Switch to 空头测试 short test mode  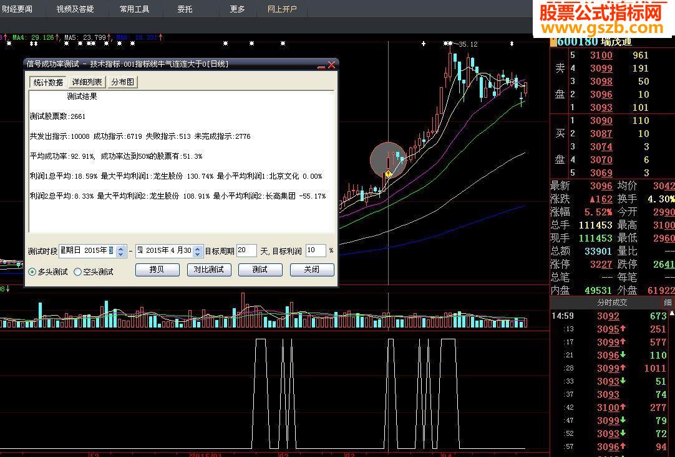pos(78,271)
